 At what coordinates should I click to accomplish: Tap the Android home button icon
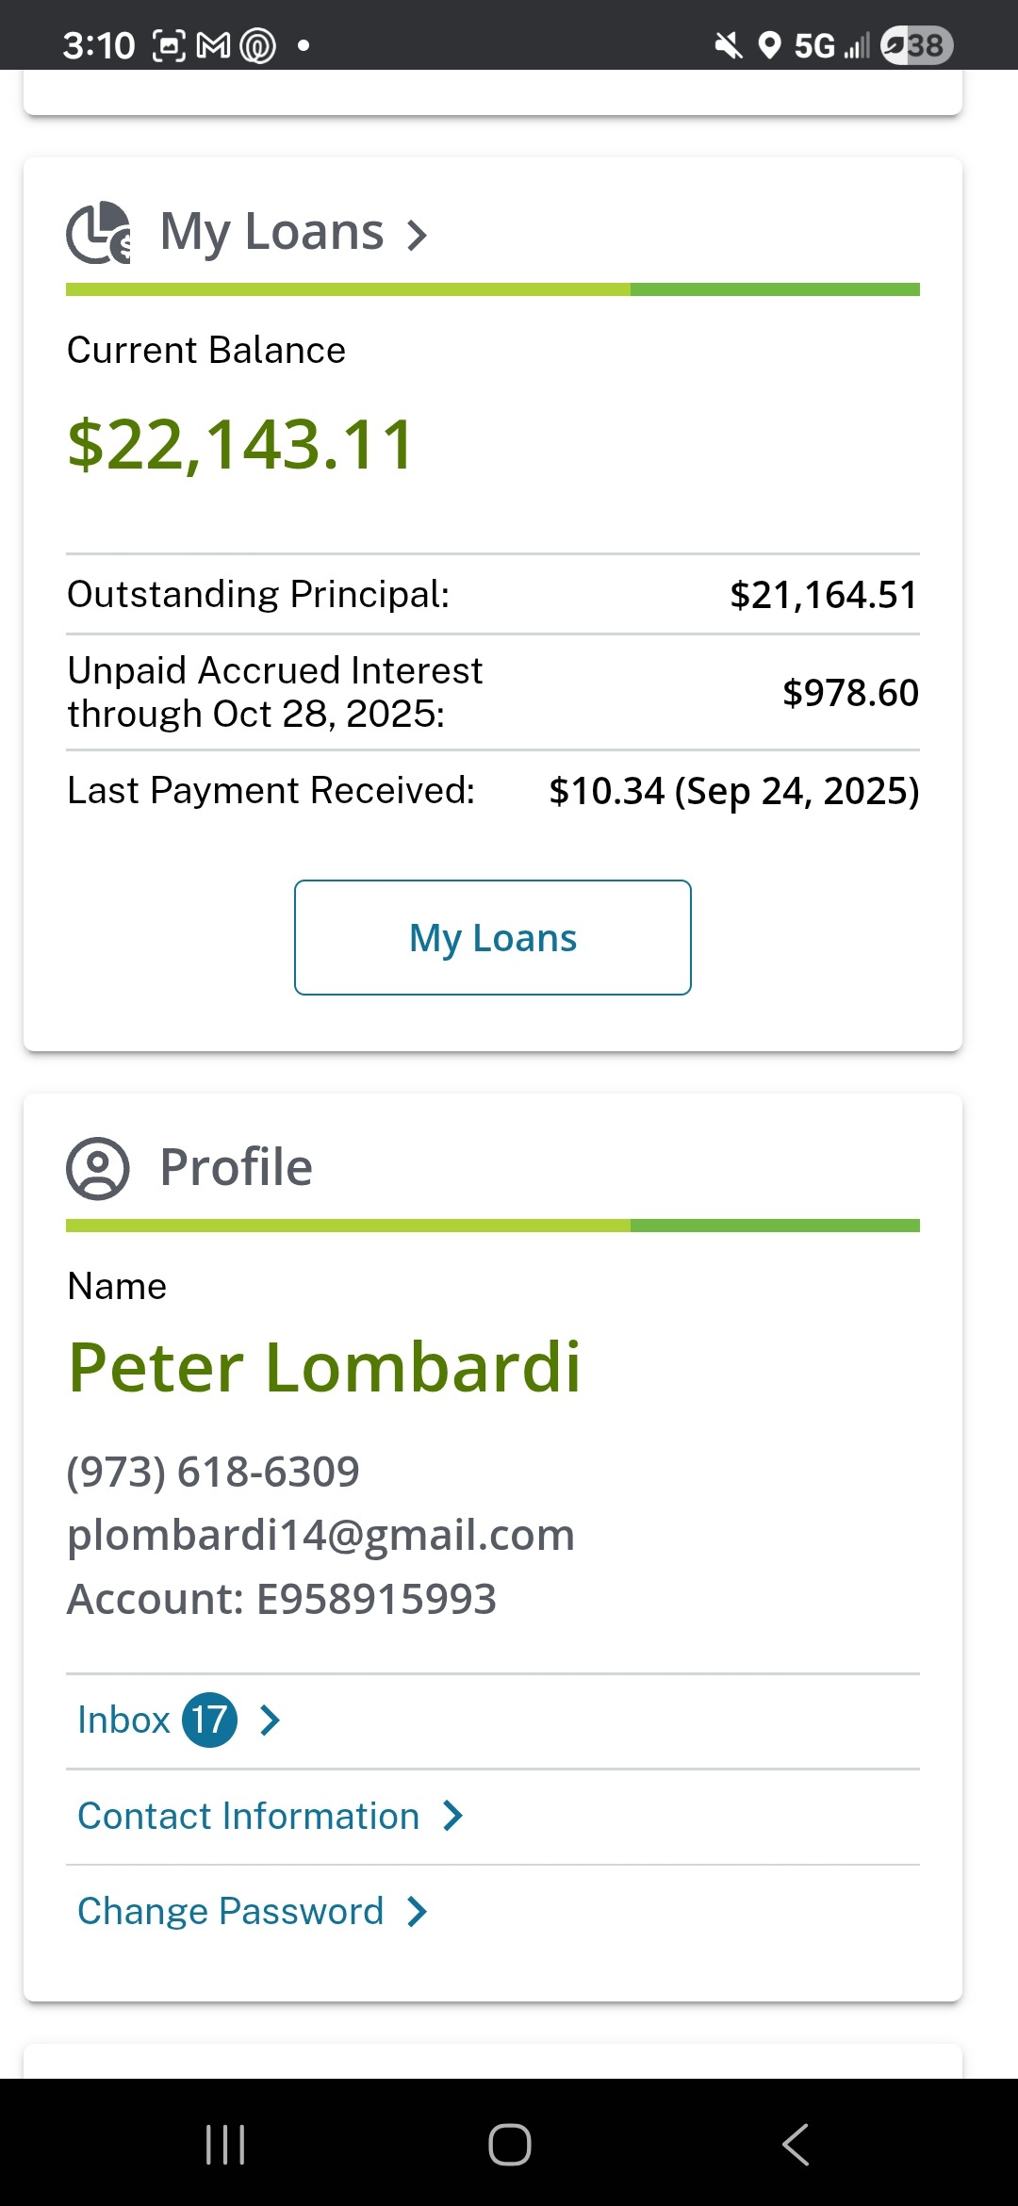509,2145
